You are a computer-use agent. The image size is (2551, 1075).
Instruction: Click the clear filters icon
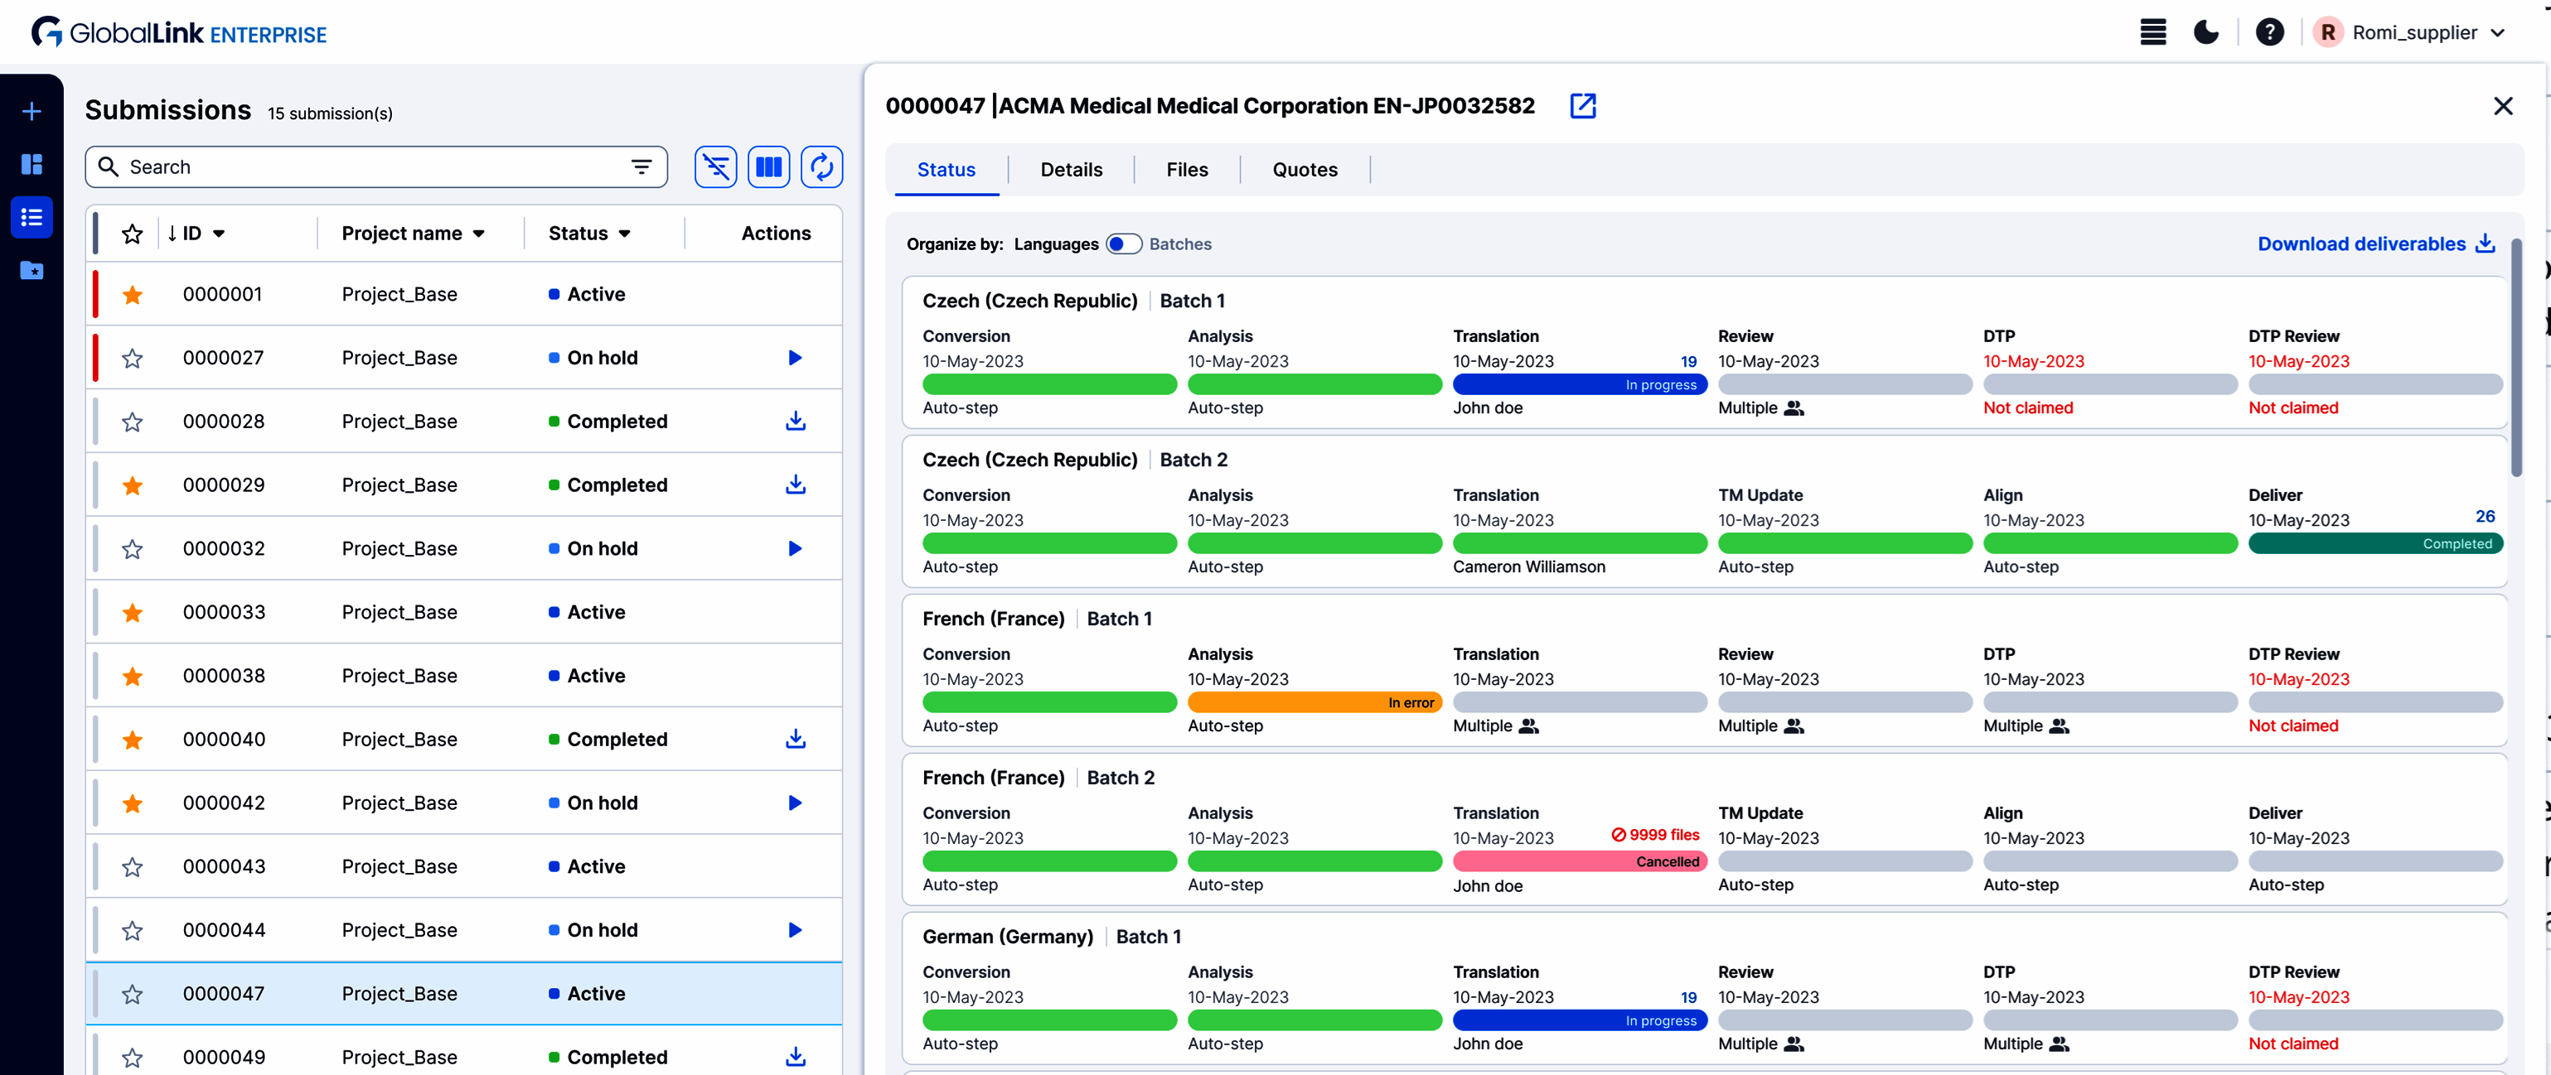point(715,166)
